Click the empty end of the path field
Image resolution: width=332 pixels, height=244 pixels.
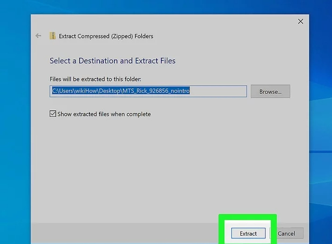(x=227, y=91)
